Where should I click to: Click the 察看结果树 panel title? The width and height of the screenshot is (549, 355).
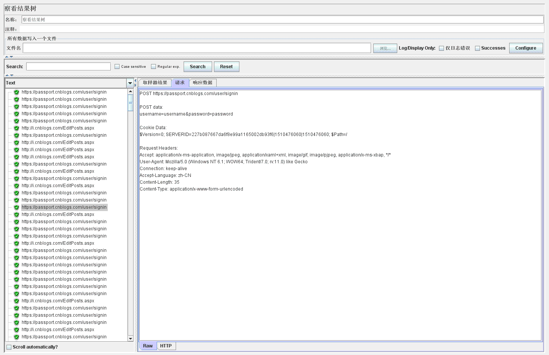click(20, 9)
